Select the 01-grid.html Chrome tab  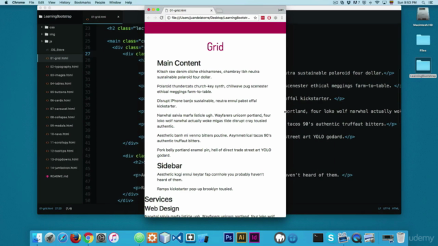(x=189, y=10)
